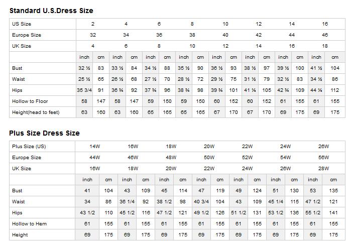348x245 pixels.
Task: Click plus size 26W column header
Action: point(323,147)
